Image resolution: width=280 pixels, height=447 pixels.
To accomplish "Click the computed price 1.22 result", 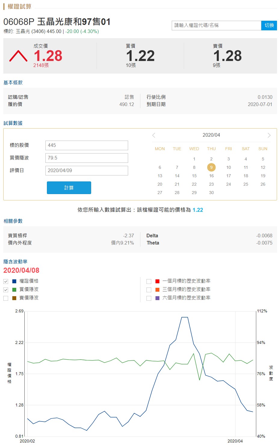I will point(198,210).
